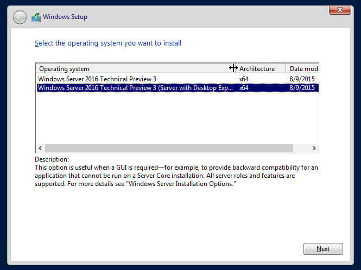Select Windows Server 2016 Technical Preview 3 row
Viewport: 361px width, 270px height.
point(178,79)
